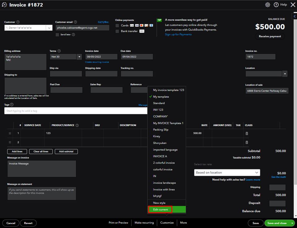Expand the Based on location tax dropdown
Image resolution: width=297 pixels, height=228 pixels.
[x=256, y=173]
